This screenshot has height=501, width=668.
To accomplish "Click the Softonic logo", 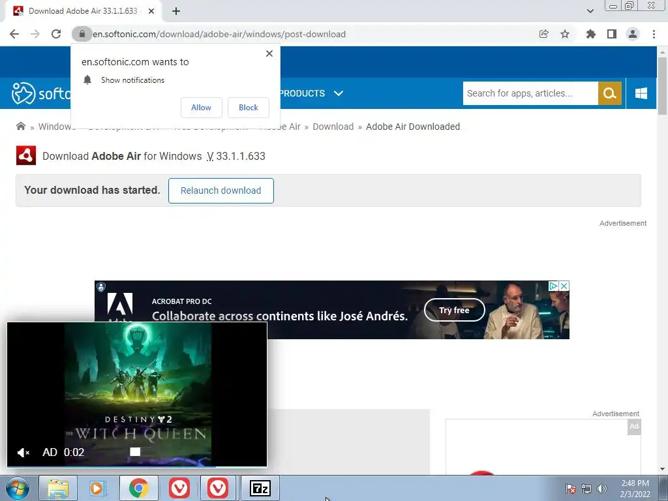I will click(41, 93).
